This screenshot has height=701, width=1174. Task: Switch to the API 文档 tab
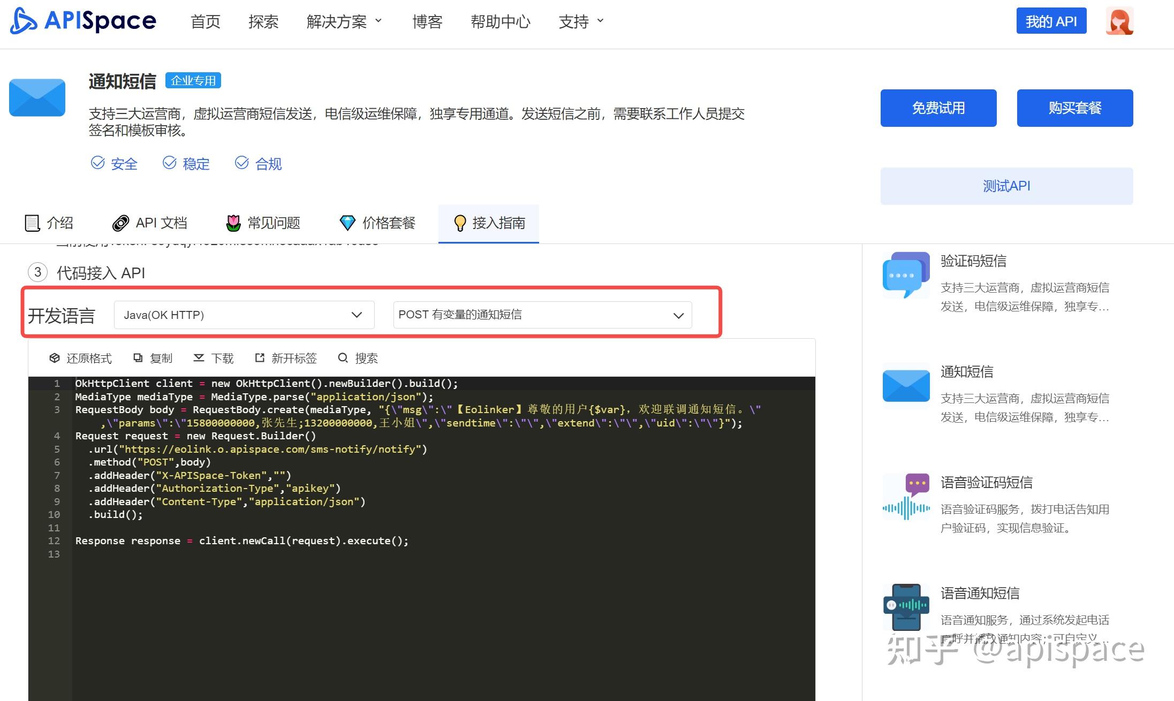pyautogui.click(x=150, y=223)
